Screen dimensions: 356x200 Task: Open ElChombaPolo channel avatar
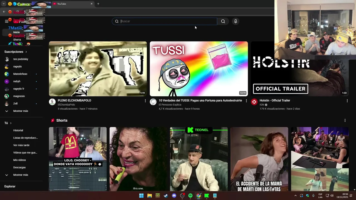[52, 102]
